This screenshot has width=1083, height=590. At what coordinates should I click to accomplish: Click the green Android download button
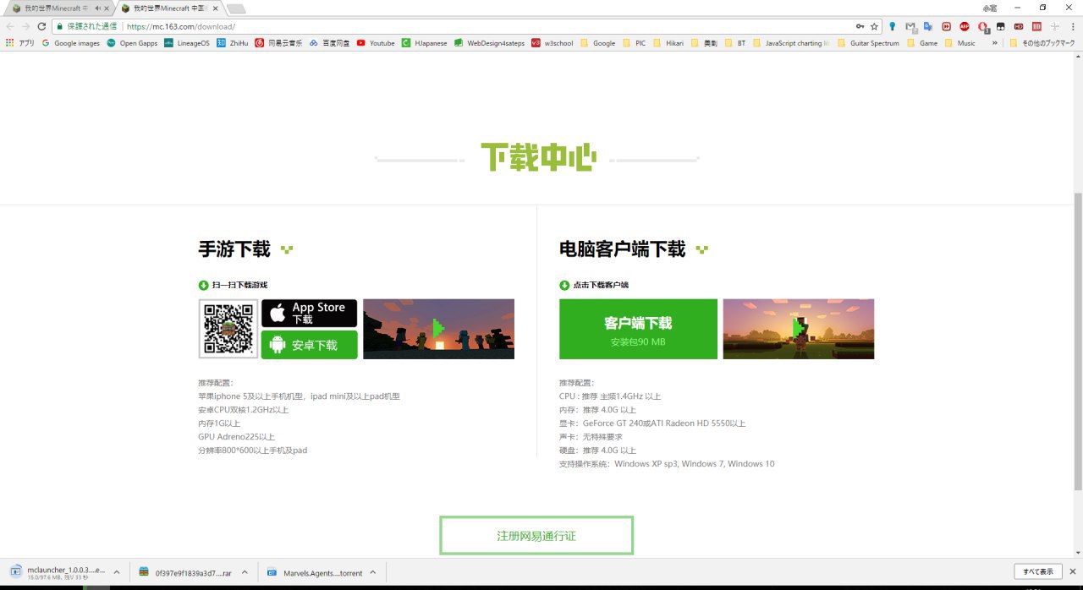tap(309, 345)
